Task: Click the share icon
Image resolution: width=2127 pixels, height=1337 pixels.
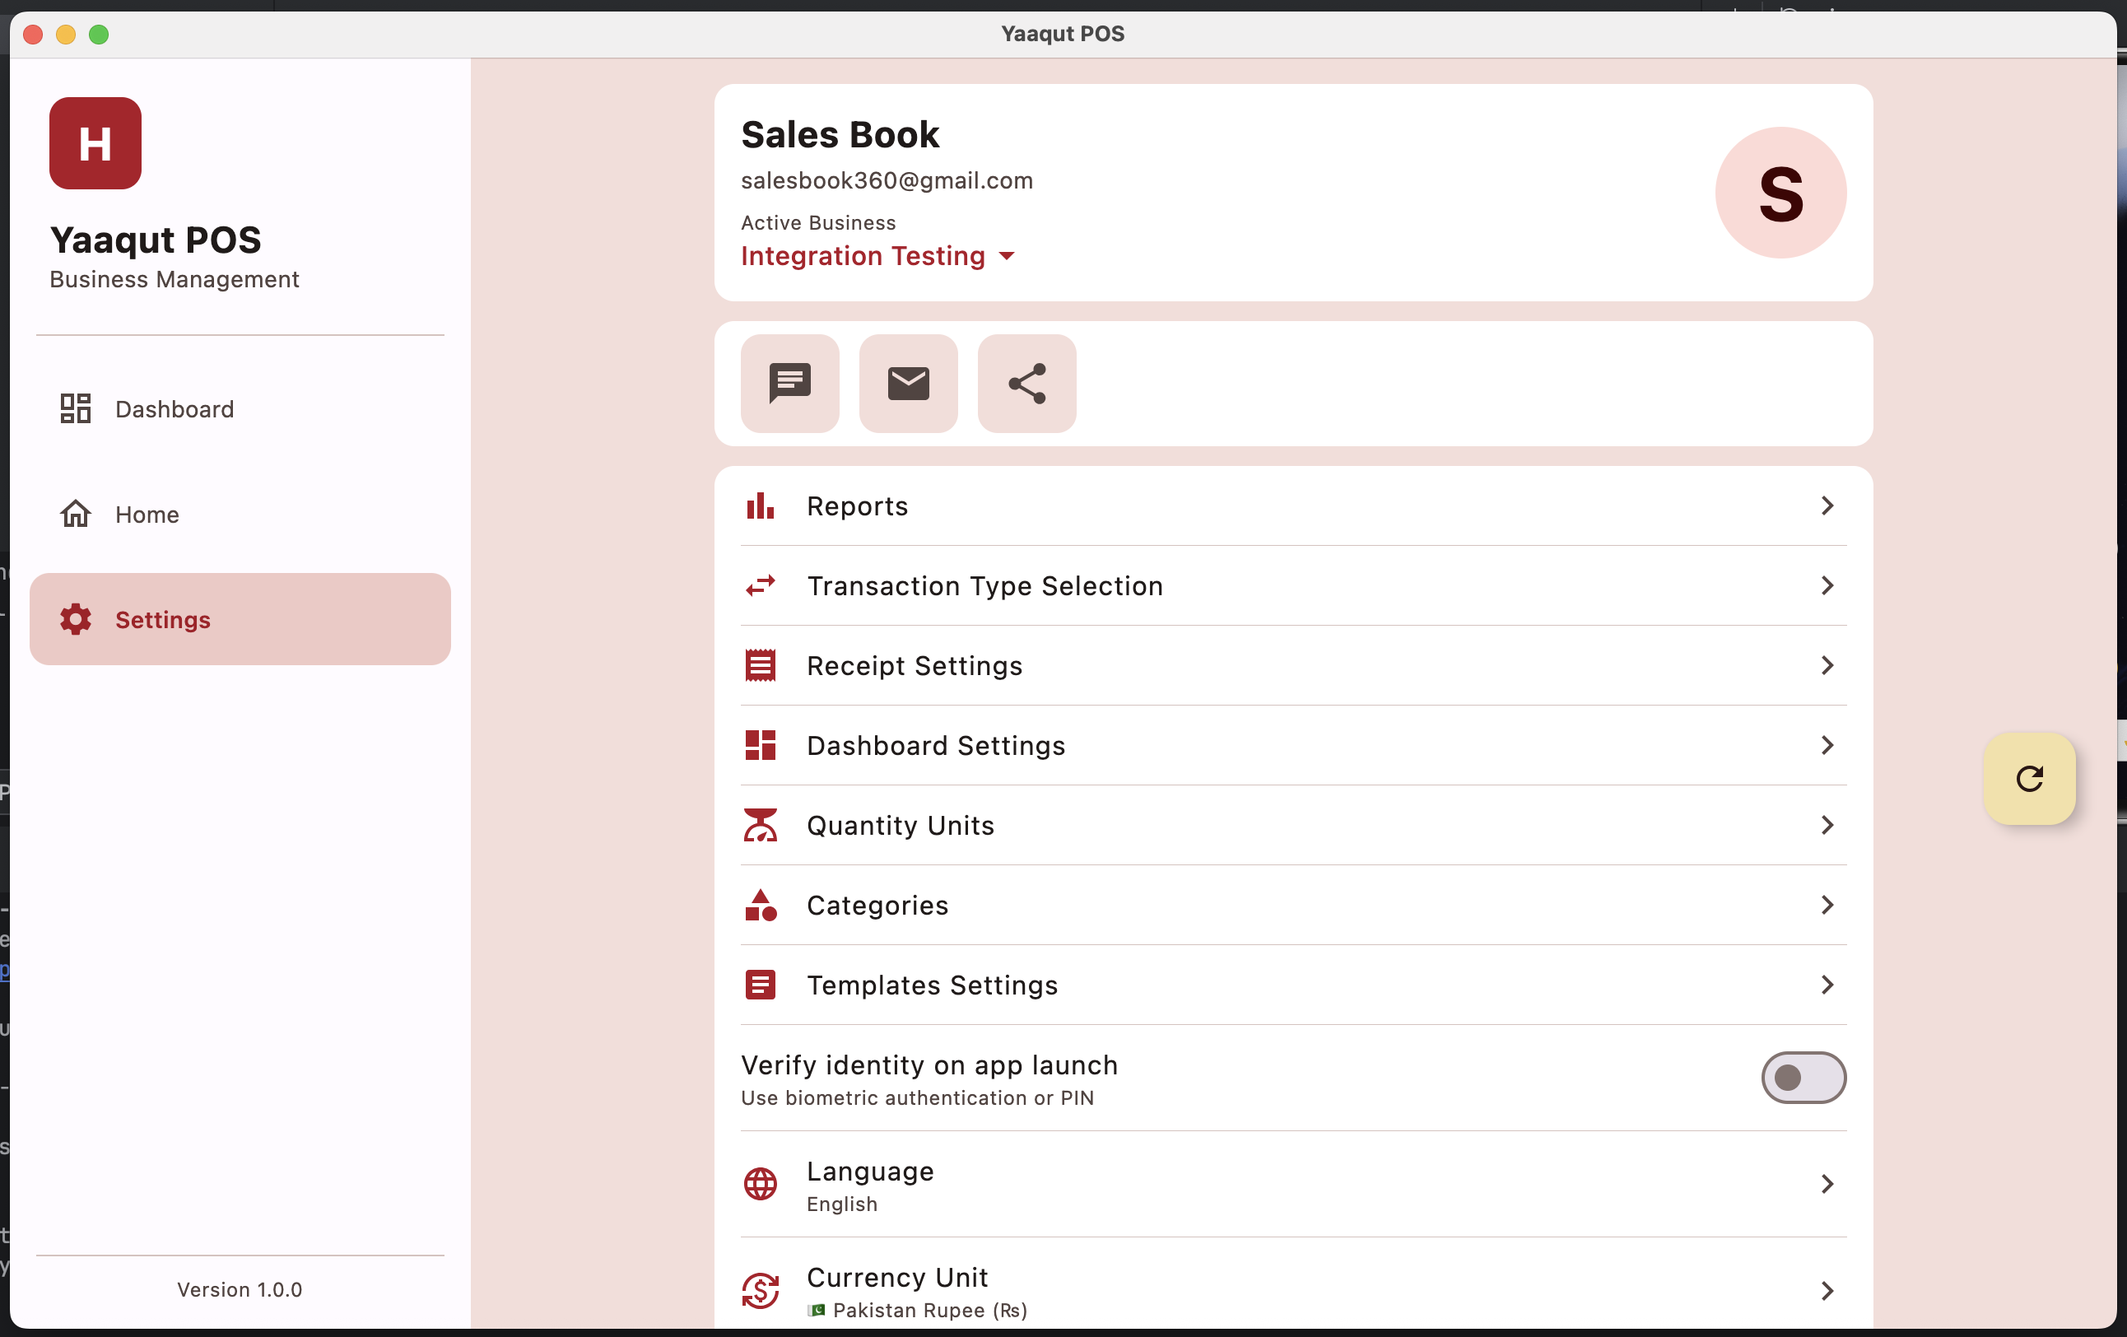Action: tap(1026, 384)
